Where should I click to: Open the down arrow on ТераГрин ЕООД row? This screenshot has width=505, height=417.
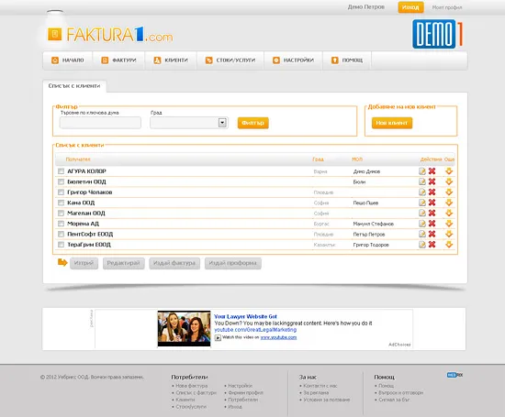point(449,245)
